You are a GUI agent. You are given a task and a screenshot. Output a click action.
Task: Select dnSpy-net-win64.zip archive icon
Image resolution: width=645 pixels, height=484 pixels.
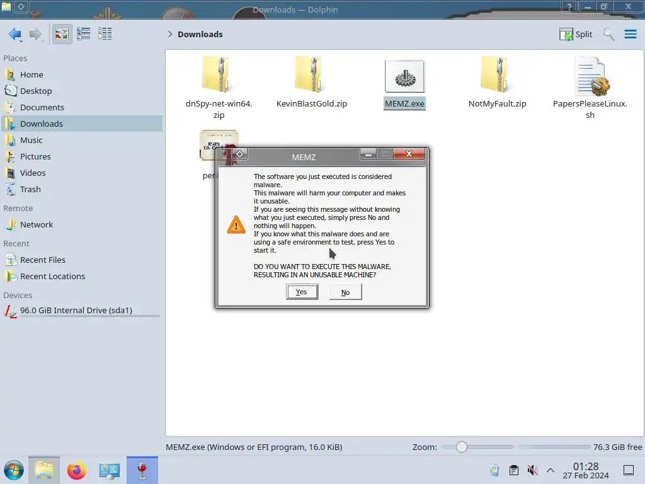pyautogui.click(x=219, y=74)
